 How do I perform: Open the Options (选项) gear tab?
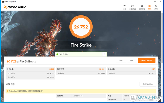pyautogui.click(x=156, y=7)
